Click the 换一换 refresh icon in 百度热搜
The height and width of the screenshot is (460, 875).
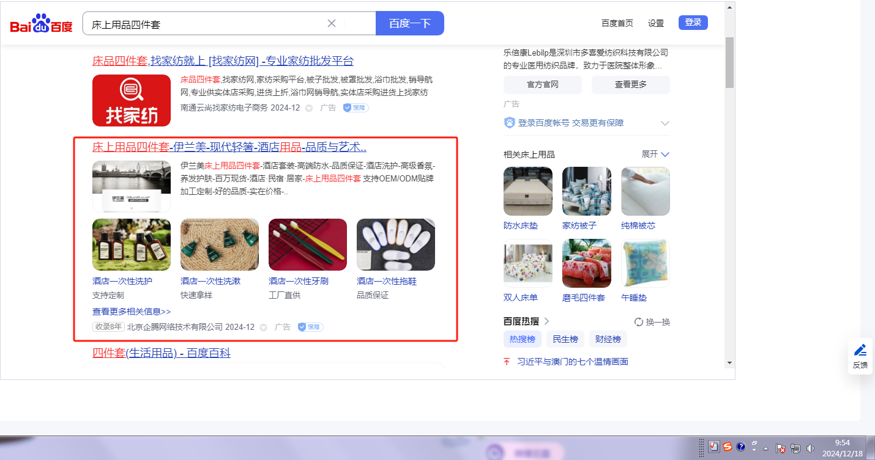639,322
